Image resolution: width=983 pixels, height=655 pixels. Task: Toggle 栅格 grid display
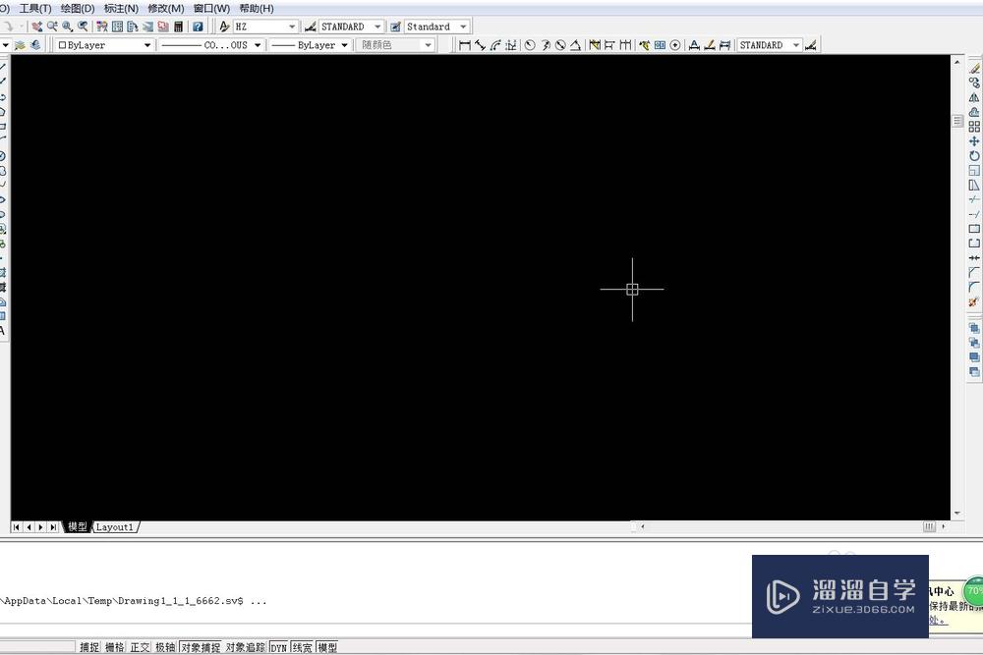point(115,647)
